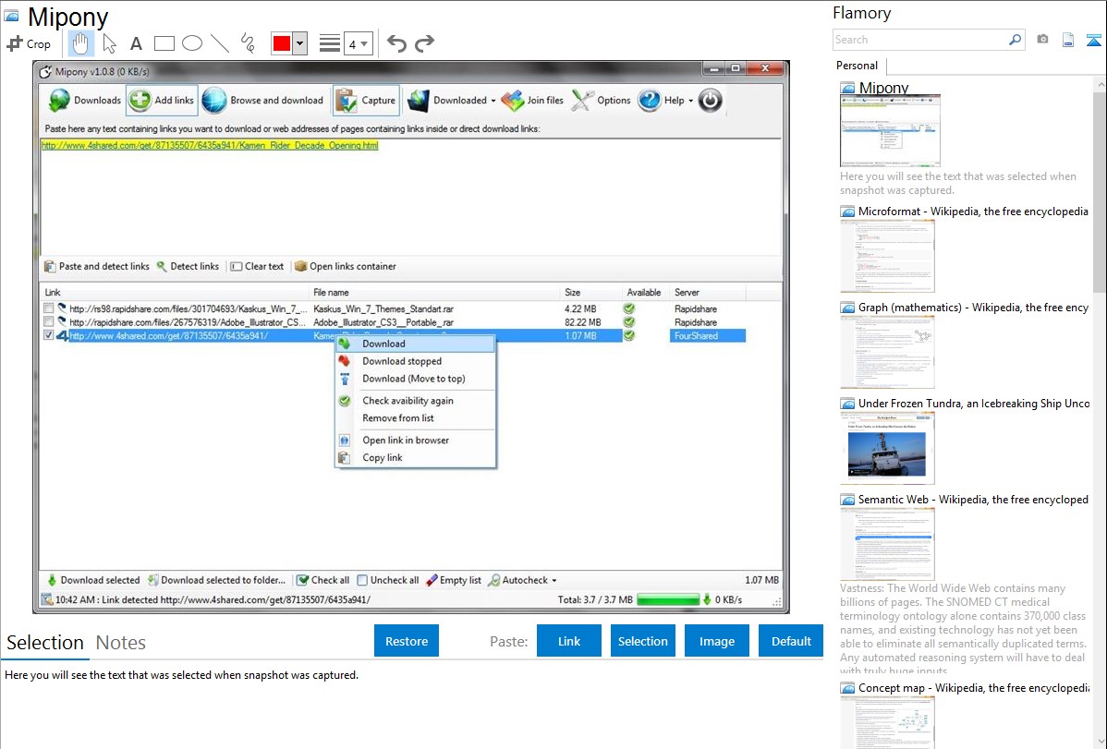
Task: Open the Mipony snapshot thumbnail
Action: pyautogui.click(x=890, y=130)
